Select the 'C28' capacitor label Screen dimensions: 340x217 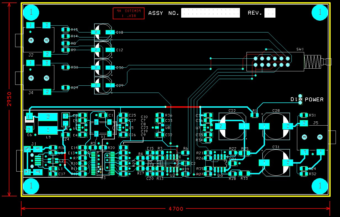[x=276, y=110]
